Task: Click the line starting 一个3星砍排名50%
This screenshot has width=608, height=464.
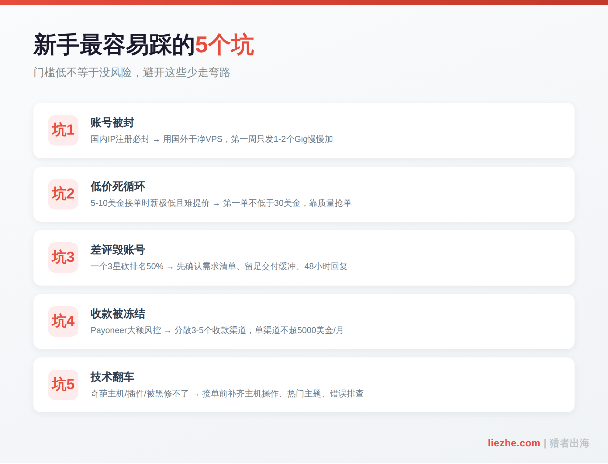Action: [219, 266]
